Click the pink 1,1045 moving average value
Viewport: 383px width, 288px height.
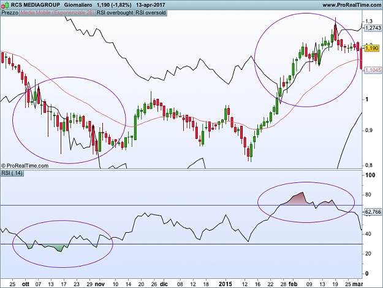pyautogui.click(x=373, y=70)
